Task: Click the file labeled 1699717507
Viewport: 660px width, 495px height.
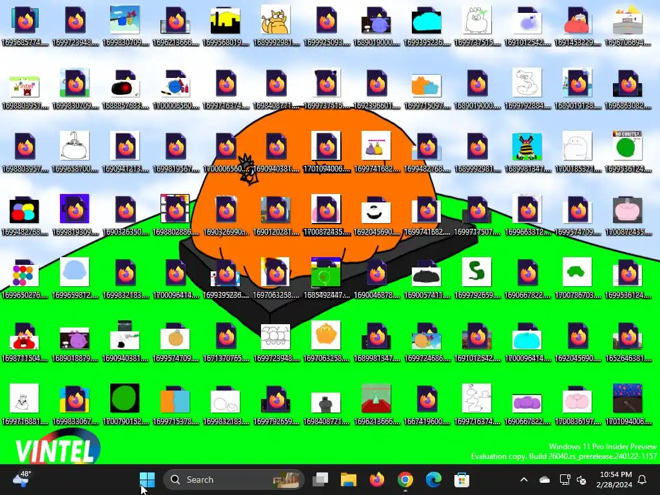Action: [x=477, y=215]
